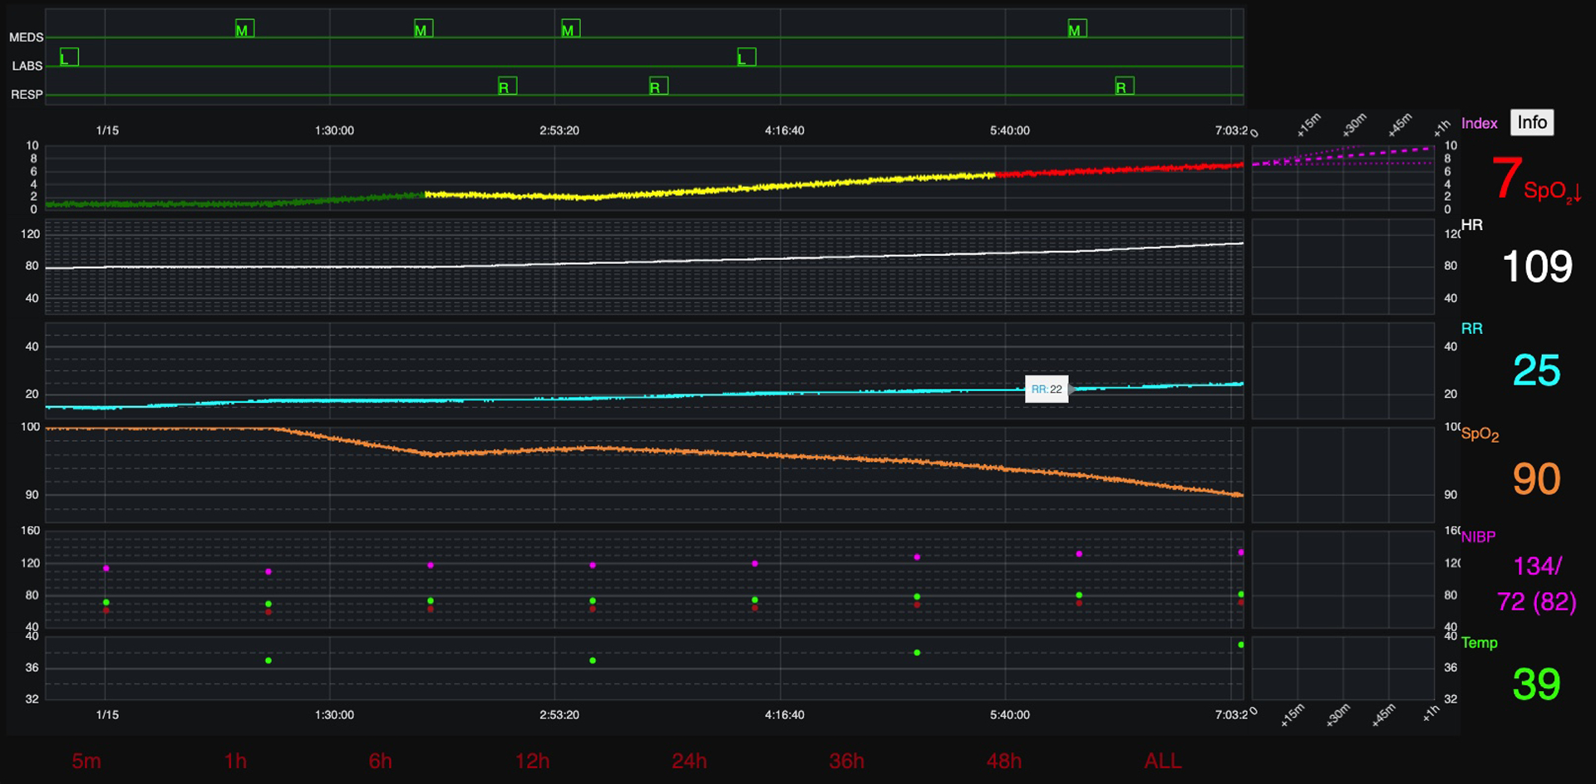This screenshot has width=1596, height=784.
Task: Select the LABS row label
Action: pyautogui.click(x=27, y=66)
